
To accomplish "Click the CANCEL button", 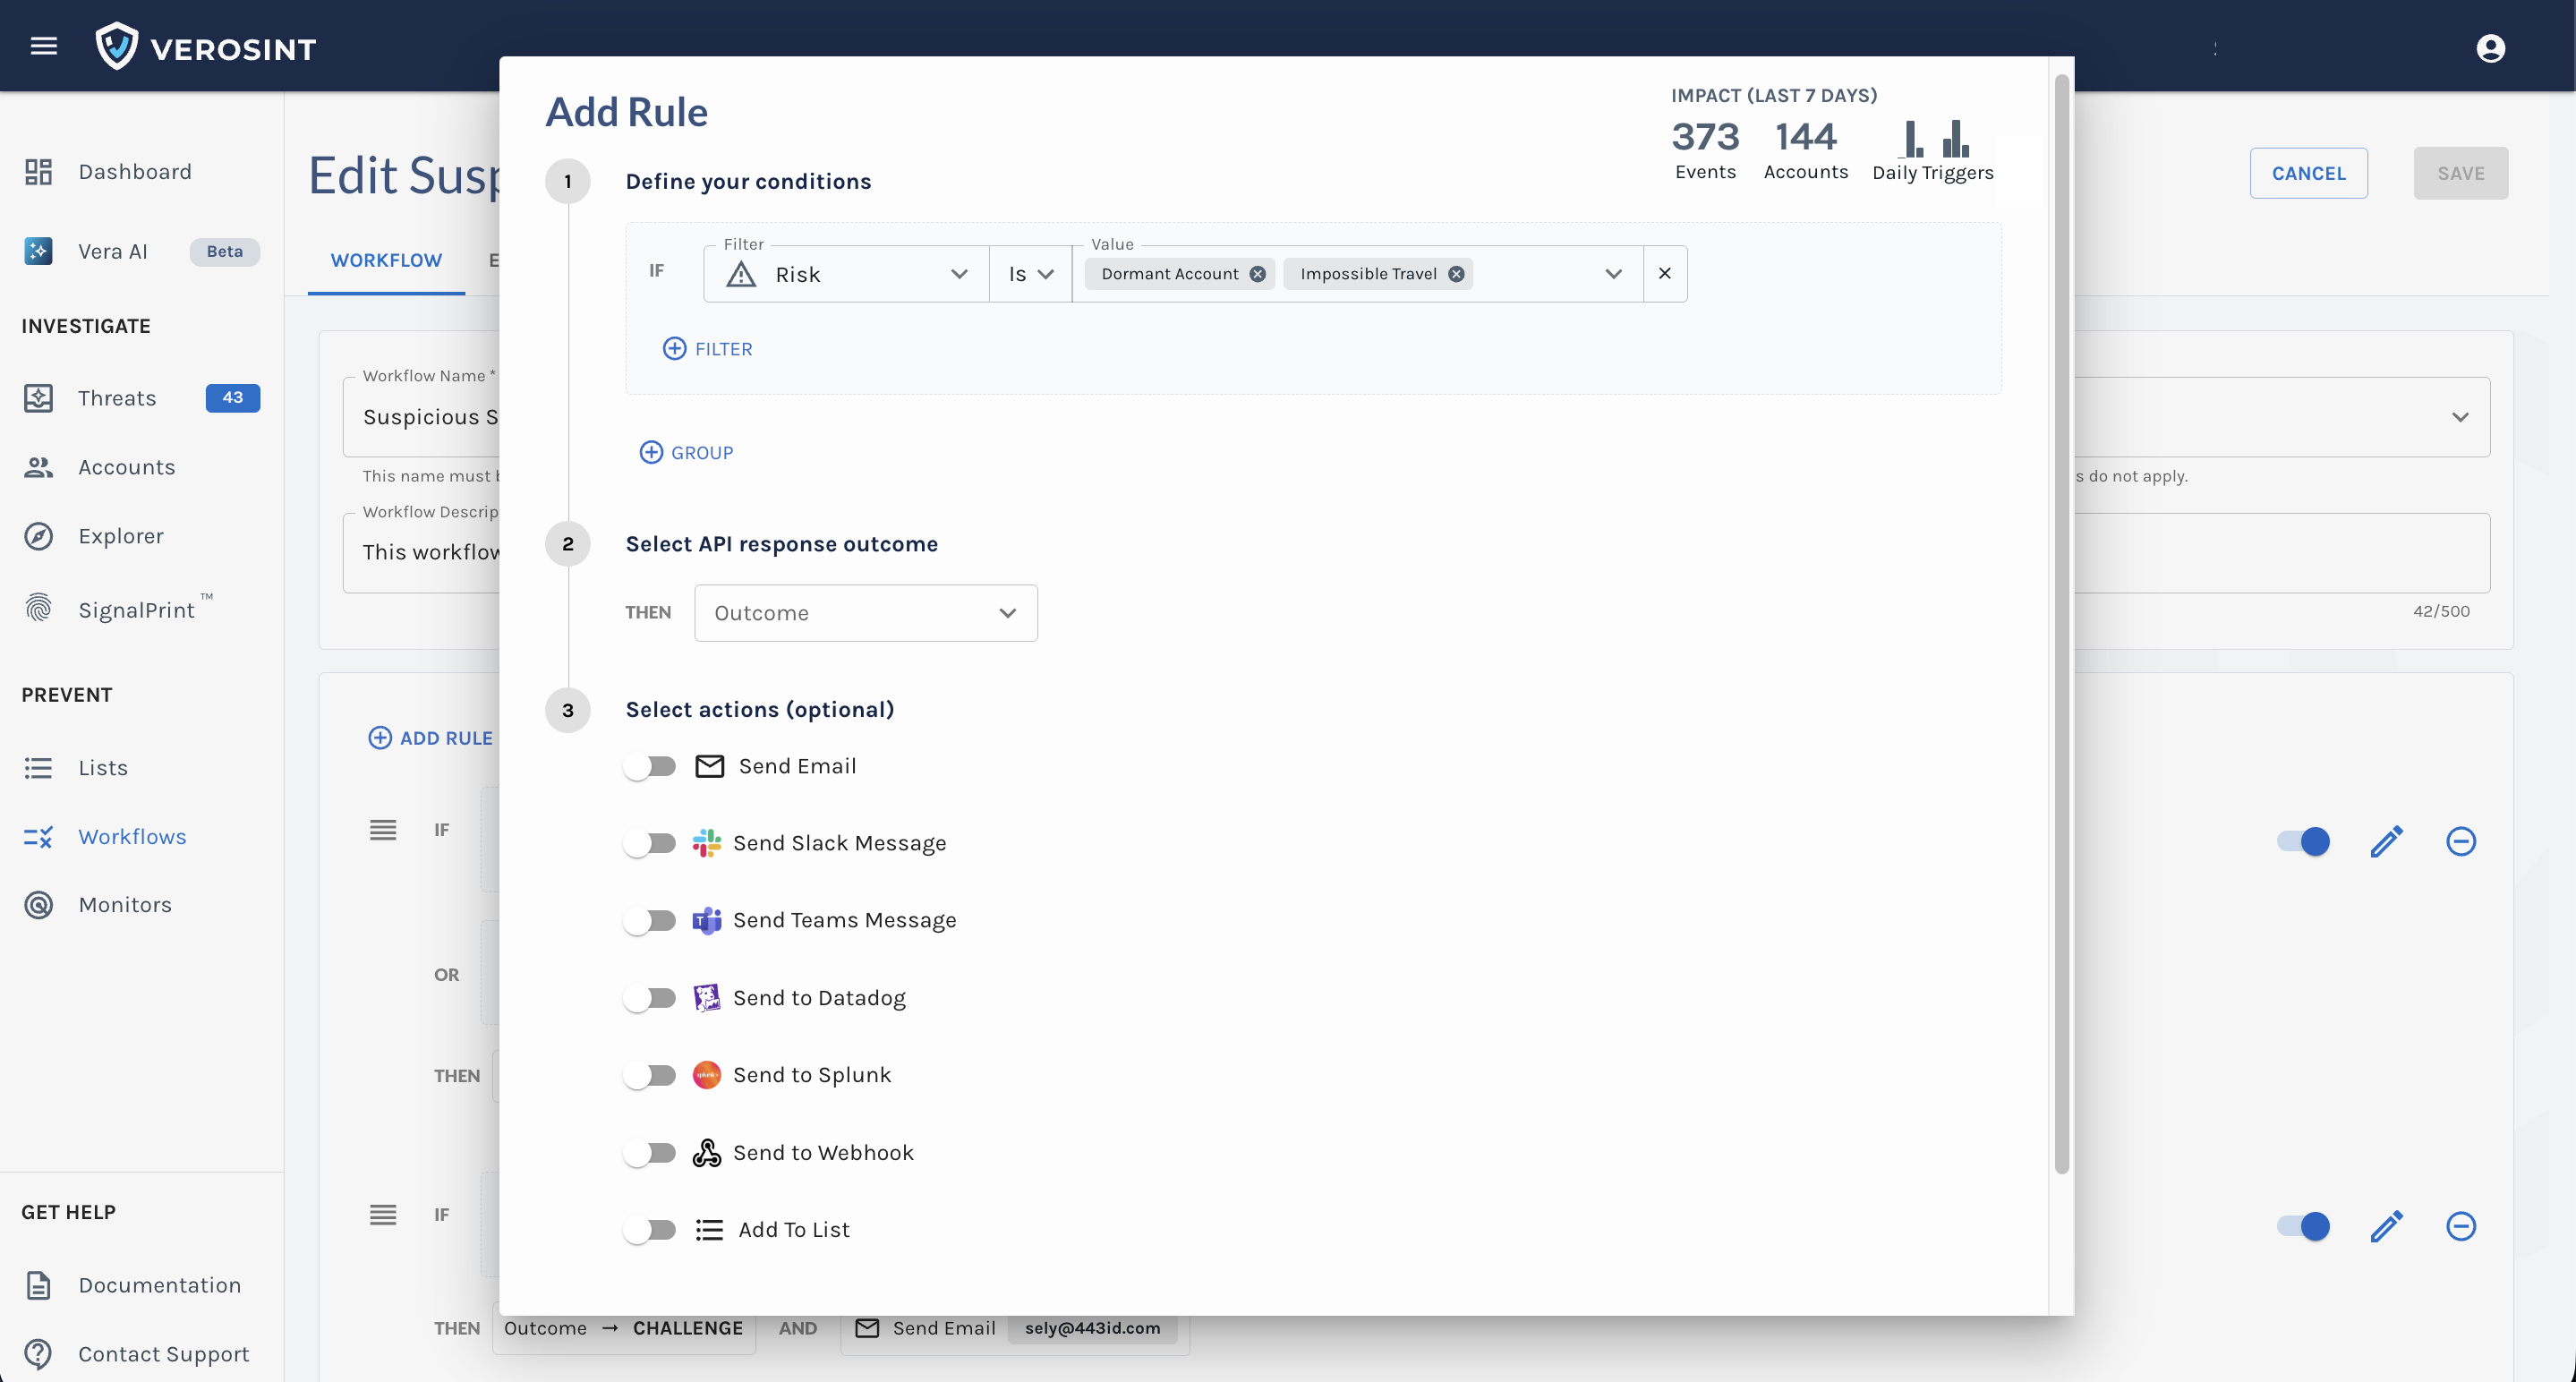I will [2308, 173].
